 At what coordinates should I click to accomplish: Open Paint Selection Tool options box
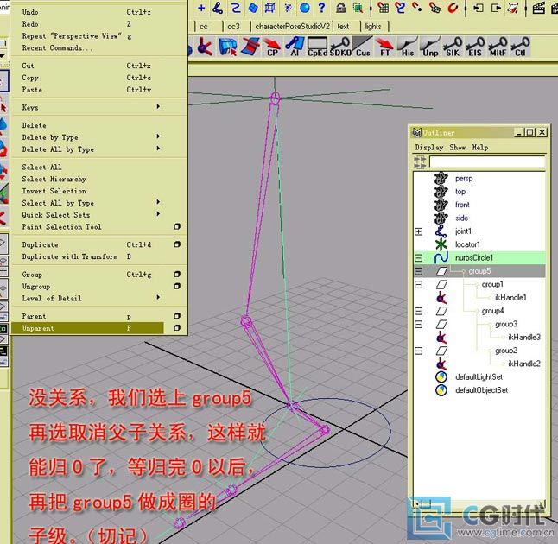(177, 226)
